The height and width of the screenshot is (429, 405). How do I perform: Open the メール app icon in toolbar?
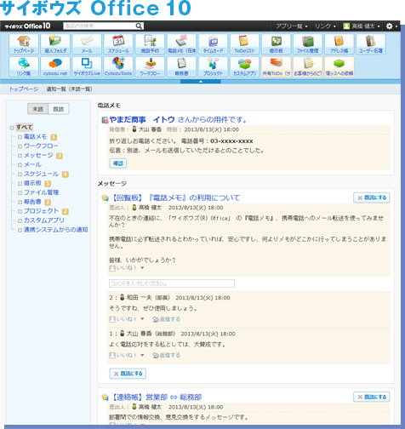[x=87, y=44]
